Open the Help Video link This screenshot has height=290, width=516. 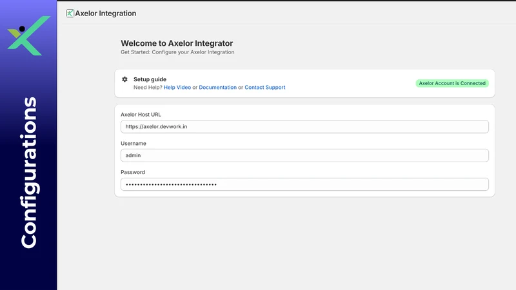pyautogui.click(x=177, y=88)
